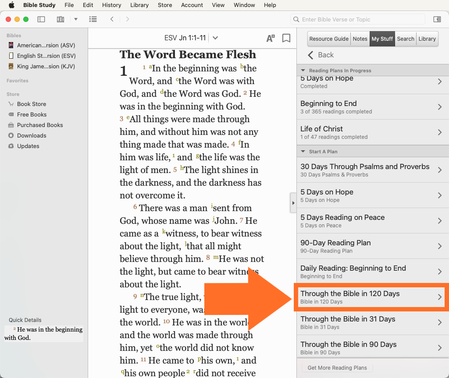449x378 pixels.
Task: Open the text size settings icon
Action: (271, 38)
